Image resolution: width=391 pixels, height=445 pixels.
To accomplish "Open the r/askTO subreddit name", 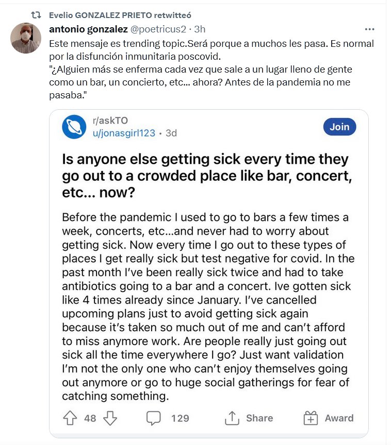I will (x=110, y=121).
